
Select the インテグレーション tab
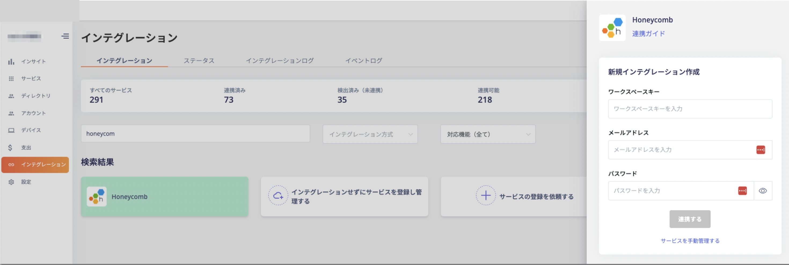point(124,60)
